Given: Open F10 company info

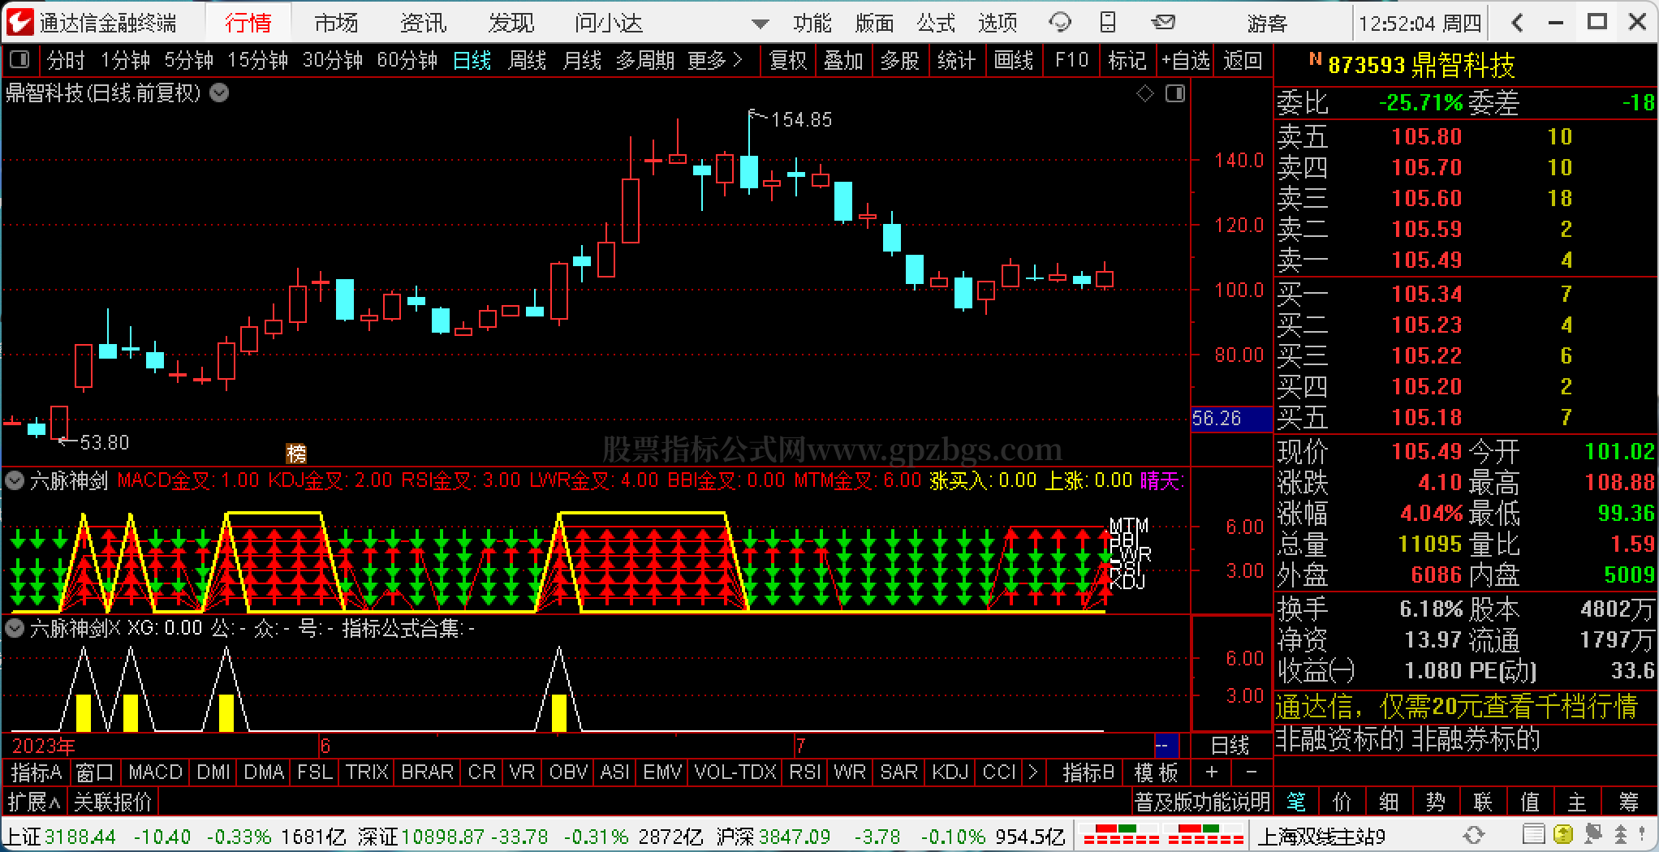Looking at the screenshot, I should 1071,60.
